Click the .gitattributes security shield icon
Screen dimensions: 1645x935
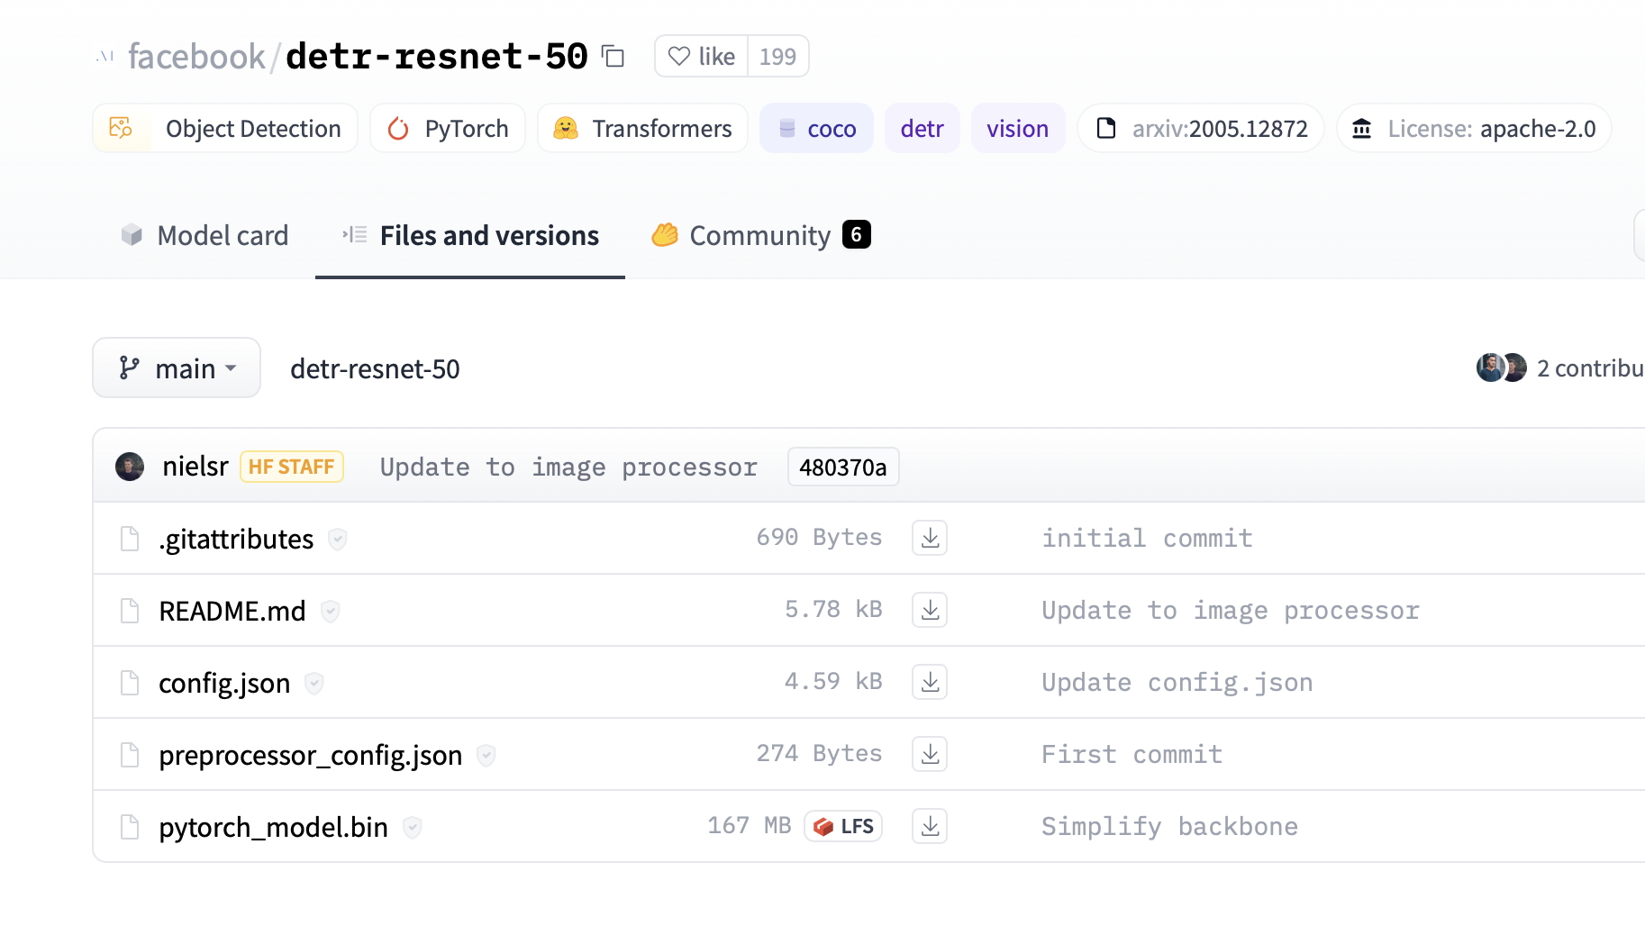click(338, 539)
